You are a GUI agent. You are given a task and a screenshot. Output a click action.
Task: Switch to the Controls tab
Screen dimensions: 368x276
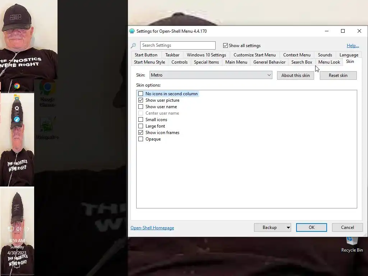click(x=179, y=62)
